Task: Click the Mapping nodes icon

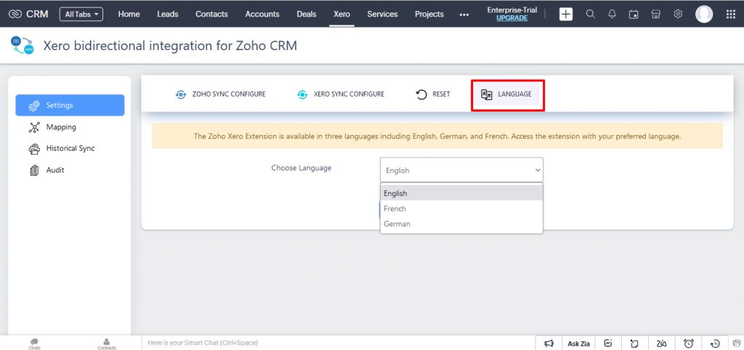Action: (x=34, y=128)
